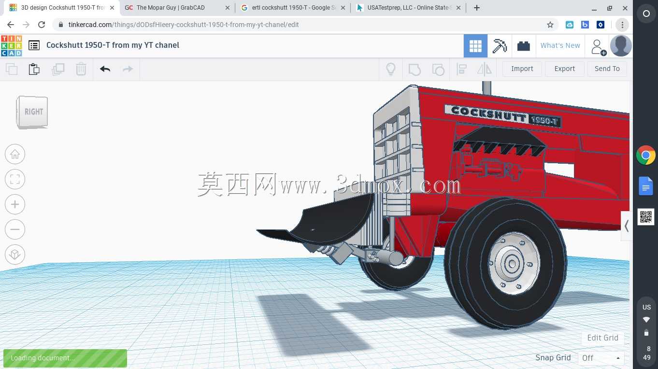Click the address bar URL
658x369 pixels.
(184, 25)
